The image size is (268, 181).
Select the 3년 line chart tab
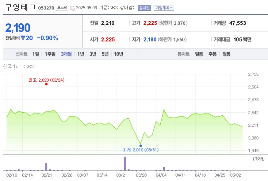point(93,54)
